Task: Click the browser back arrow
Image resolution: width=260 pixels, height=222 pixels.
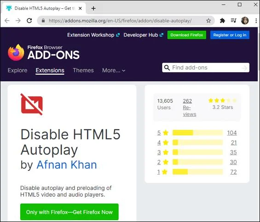Action: (7, 21)
